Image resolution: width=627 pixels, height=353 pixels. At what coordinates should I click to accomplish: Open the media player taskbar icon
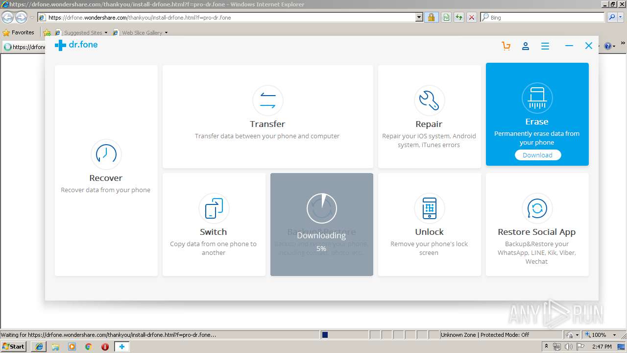pyautogui.click(x=72, y=347)
